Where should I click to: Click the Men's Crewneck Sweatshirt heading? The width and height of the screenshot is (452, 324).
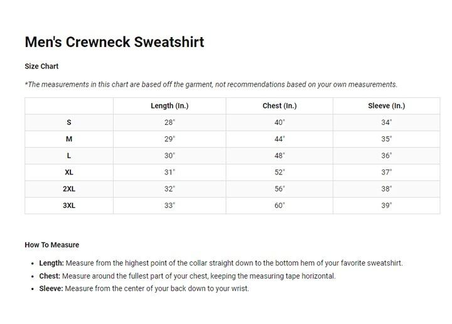[114, 42]
